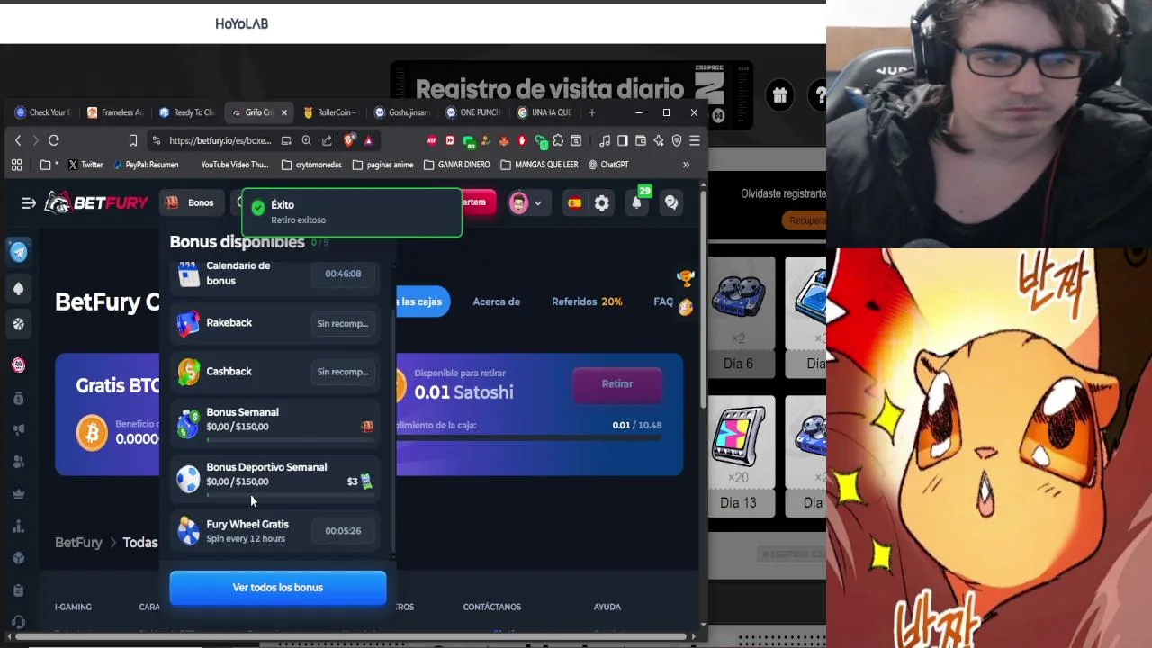Open Telegram icon in left sidebar
The width and height of the screenshot is (1152, 648).
click(x=19, y=252)
